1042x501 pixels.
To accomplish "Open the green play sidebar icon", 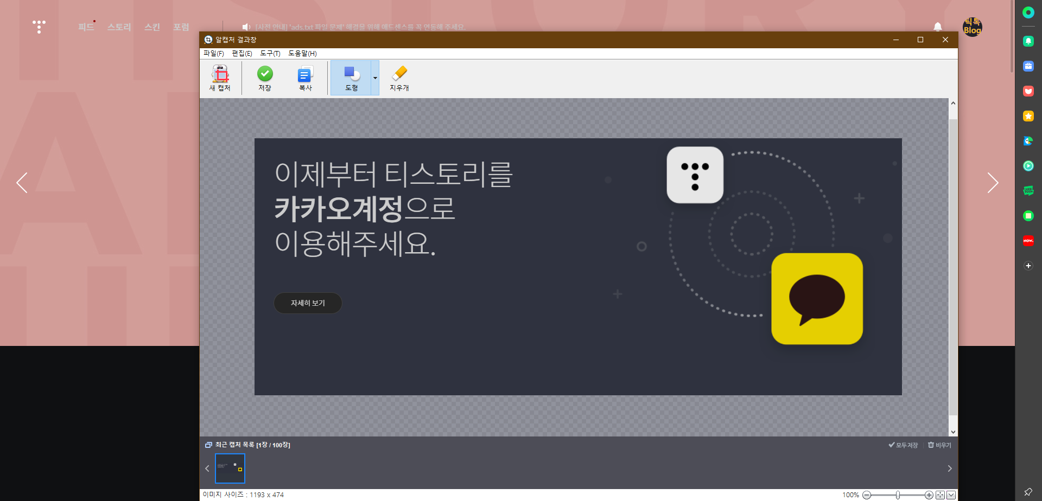I will coord(1028,166).
